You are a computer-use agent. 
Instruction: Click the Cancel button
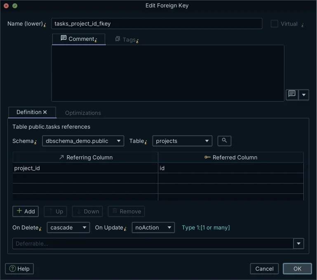[x=264, y=269]
